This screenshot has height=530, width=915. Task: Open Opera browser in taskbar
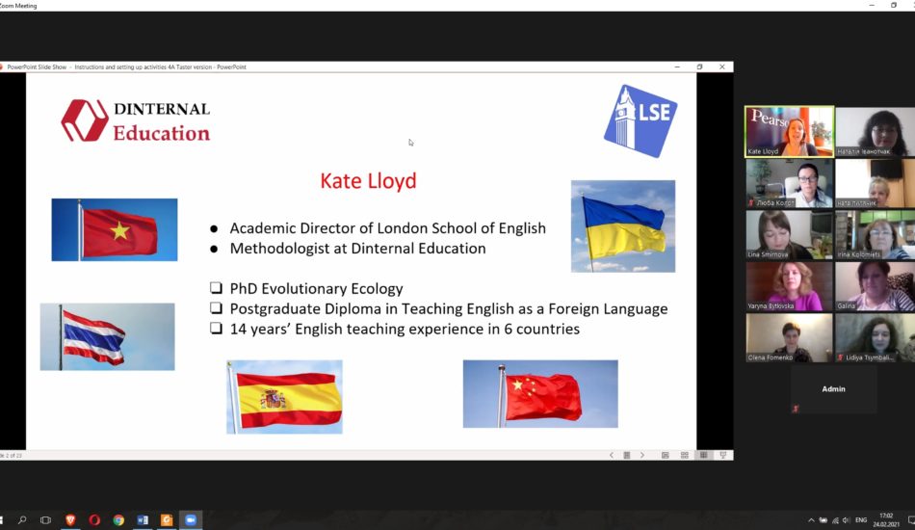[94, 519]
